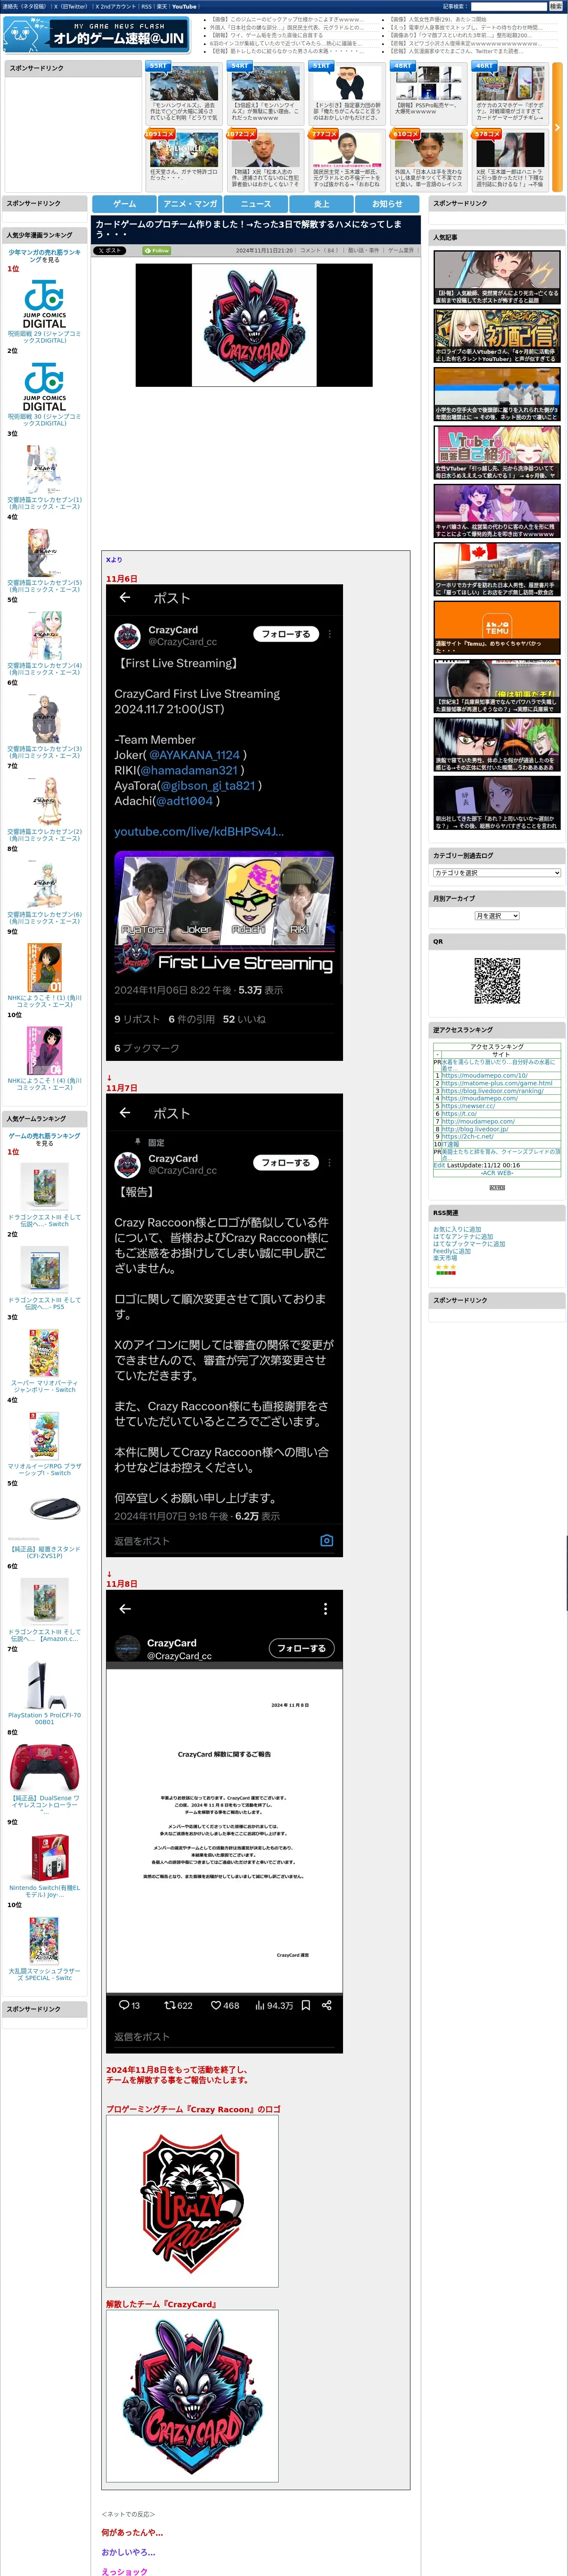Click フォローする button in the 11月6日 post
Image resolution: width=568 pixels, height=2576 pixels.
click(286, 634)
